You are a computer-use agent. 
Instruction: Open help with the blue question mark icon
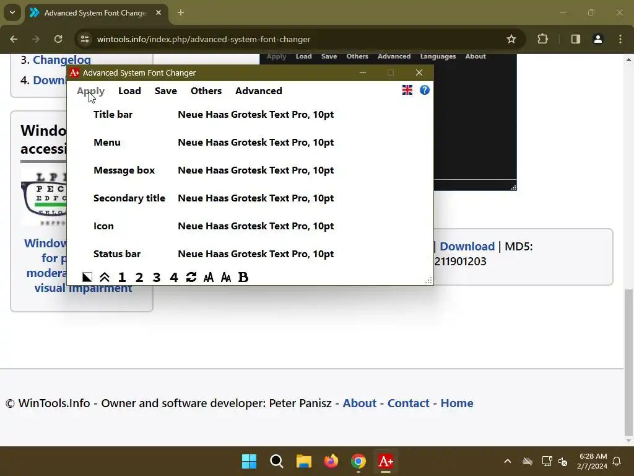point(425,90)
